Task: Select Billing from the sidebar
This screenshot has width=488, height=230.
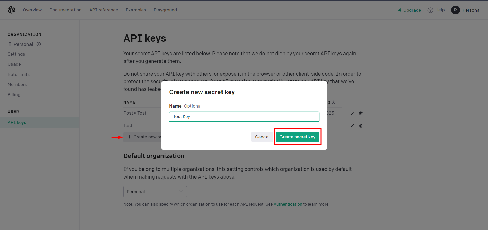Action: [14, 95]
